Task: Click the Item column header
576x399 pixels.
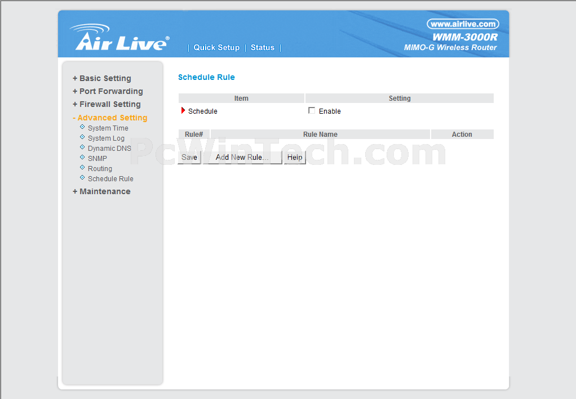Action: [241, 98]
